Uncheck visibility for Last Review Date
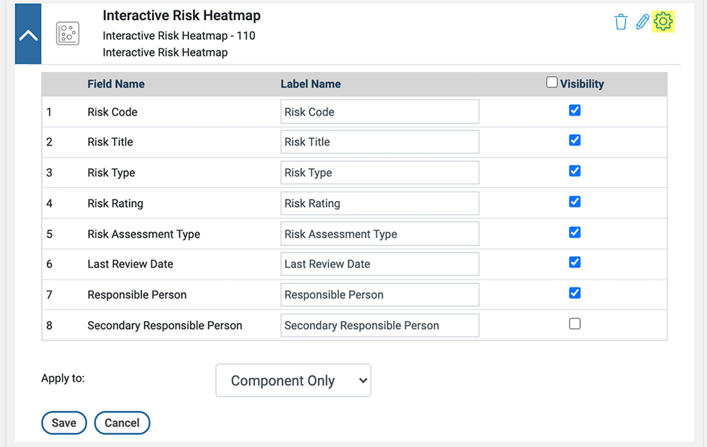Screen dimensions: 707x447 pyautogui.click(x=574, y=262)
